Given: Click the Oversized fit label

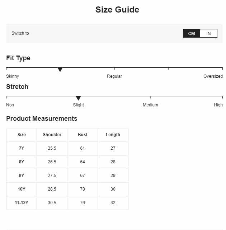Looking at the screenshot, I should pyautogui.click(x=213, y=76).
